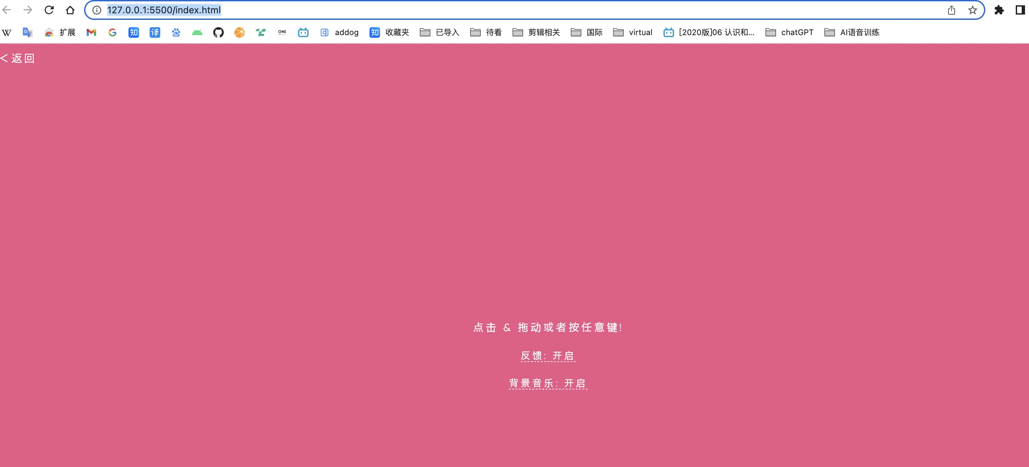The height and width of the screenshot is (467, 1029).
Task: Open the addog bookmark
Action: (339, 32)
